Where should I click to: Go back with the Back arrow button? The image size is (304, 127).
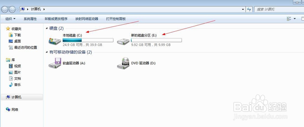(x=5, y=9)
